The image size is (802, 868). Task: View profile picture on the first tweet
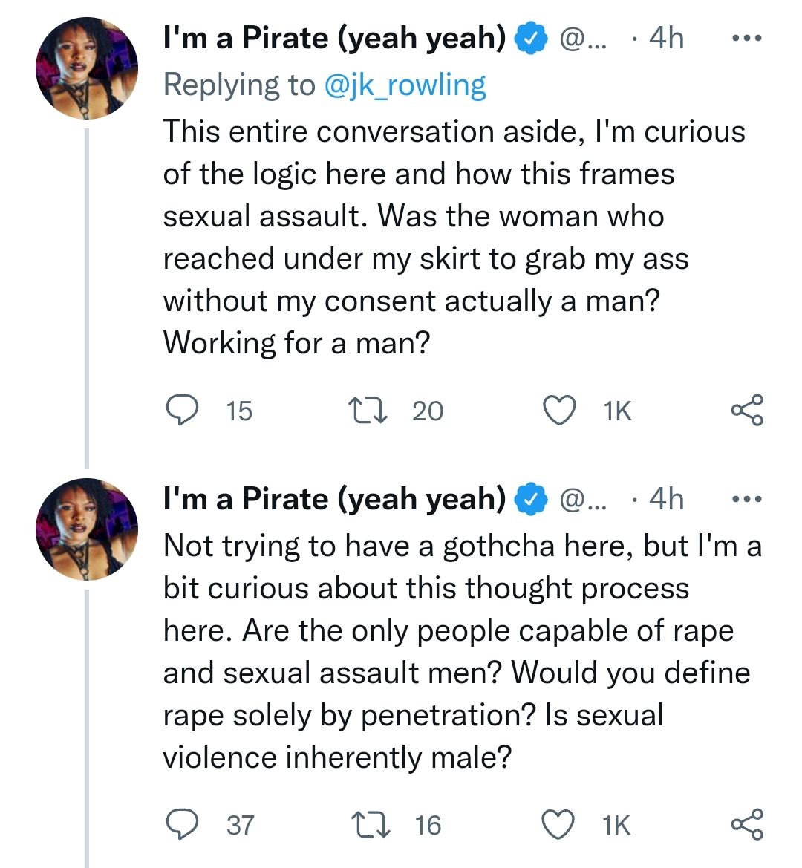pyautogui.click(x=87, y=68)
